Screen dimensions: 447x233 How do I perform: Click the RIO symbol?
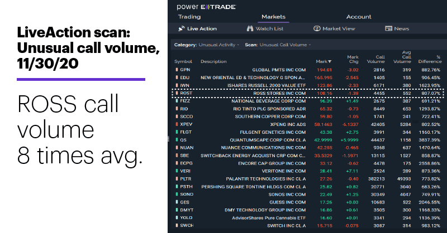(x=184, y=109)
